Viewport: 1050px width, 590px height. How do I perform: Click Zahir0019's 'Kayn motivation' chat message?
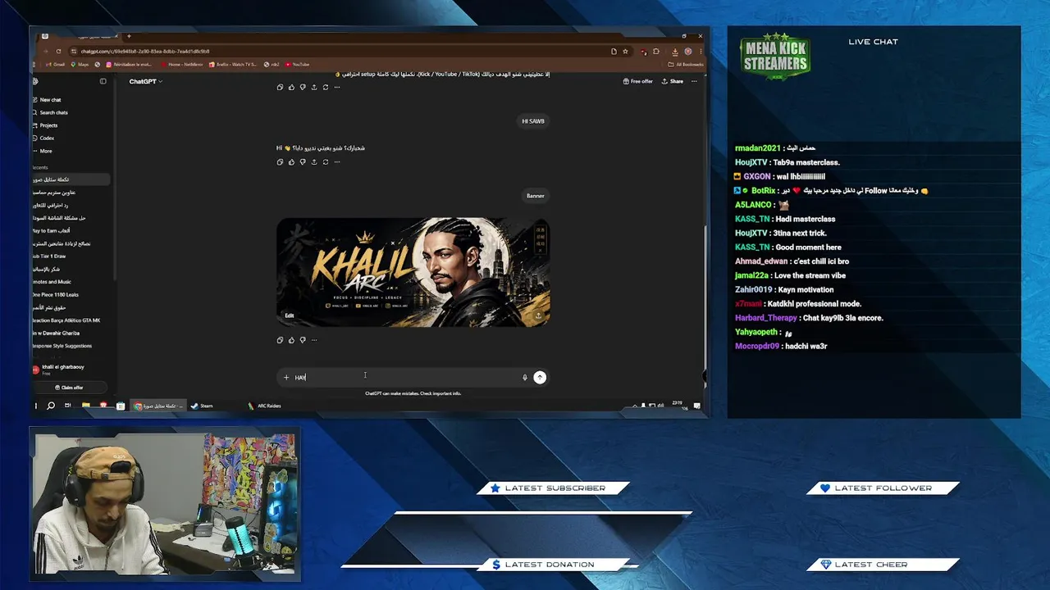[783, 289]
